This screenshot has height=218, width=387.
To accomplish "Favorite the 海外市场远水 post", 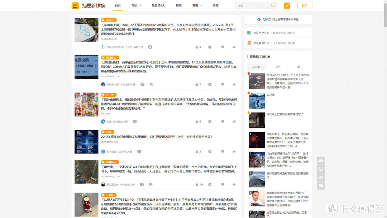I will (x=223, y=122).
